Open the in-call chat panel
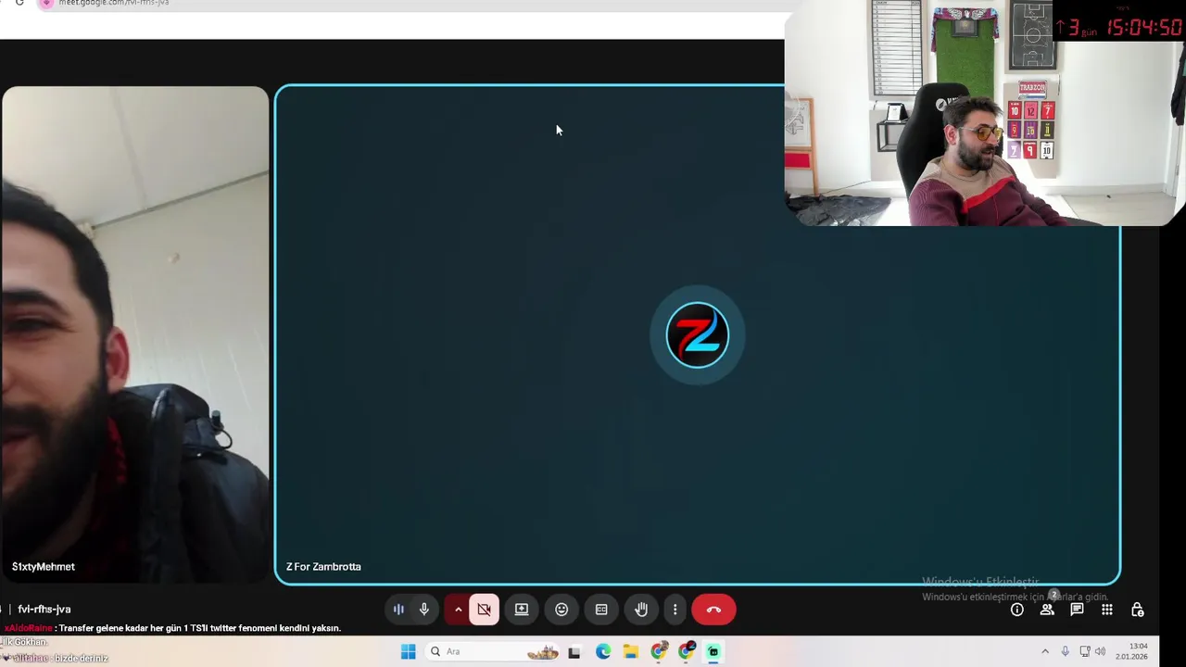The width and height of the screenshot is (1186, 667). 1077,610
